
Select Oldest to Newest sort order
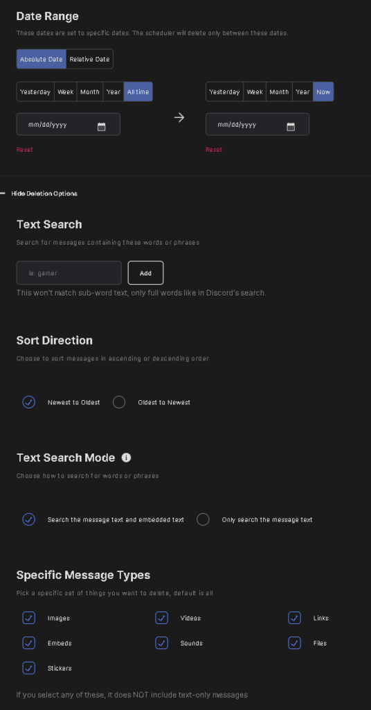coord(119,402)
